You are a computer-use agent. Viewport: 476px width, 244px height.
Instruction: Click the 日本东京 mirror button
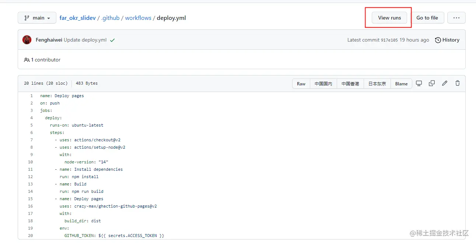(x=377, y=84)
